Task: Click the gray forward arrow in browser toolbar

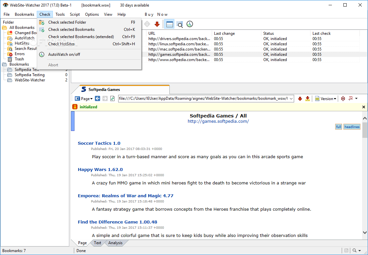Action: 105,98
